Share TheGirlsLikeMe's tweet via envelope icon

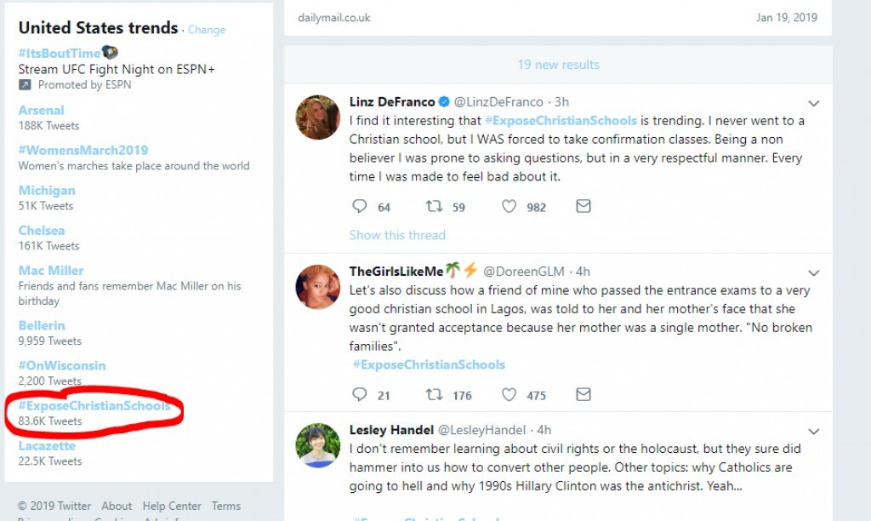click(x=584, y=394)
